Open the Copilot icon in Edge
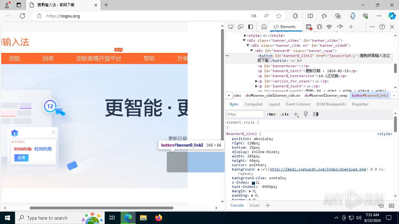 [x=392, y=16]
